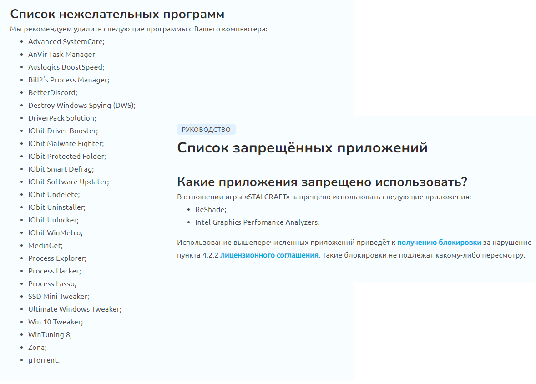536x384 pixels.
Task: Click list item 'MediaGet;'
Action: tap(46, 246)
